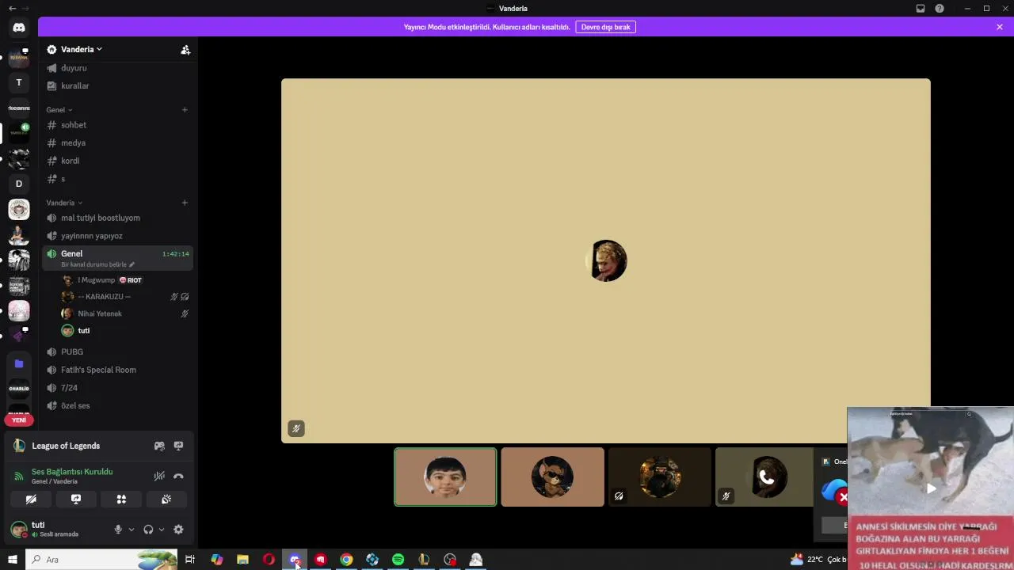Open the CHARLIE server in the server list

pos(19,389)
